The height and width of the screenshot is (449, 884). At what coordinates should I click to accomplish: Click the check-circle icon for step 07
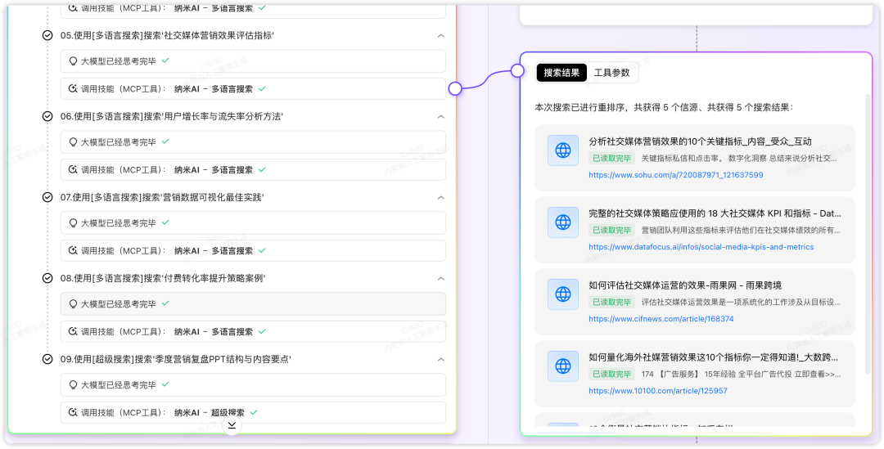(48, 197)
